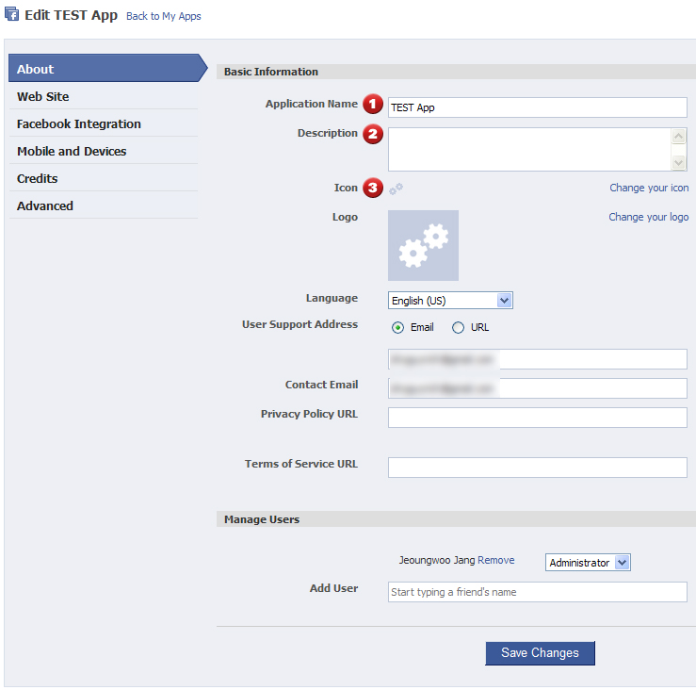Viewport: 696px width, 690px height.
Task: Open the Administrator role dropdown
Action: tap(588, 563)
